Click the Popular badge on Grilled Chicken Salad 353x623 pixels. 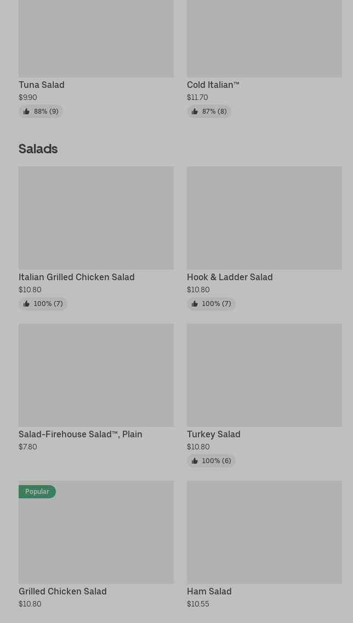[37, 492]
